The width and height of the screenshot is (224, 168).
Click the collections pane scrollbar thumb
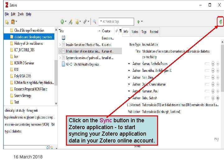pos(56,73)
